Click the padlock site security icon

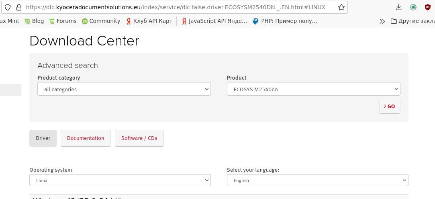[19, 7]
